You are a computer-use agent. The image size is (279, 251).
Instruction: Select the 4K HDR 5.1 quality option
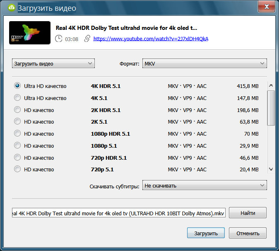(x=17, y=86)
